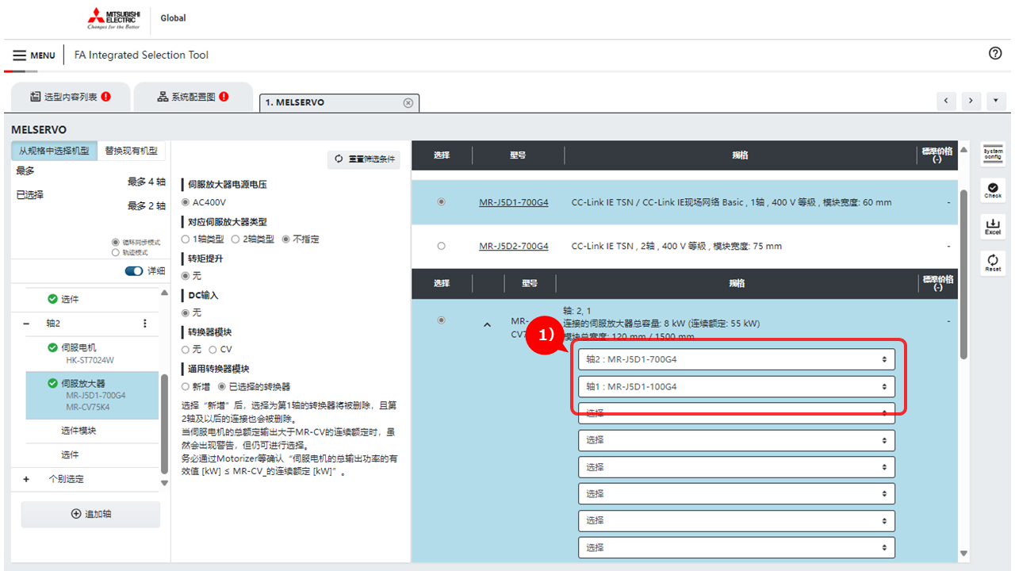1015x571 pixels.
Task: Collapse the MR-CV converter row chevron
Action: (x=488, y=324)
